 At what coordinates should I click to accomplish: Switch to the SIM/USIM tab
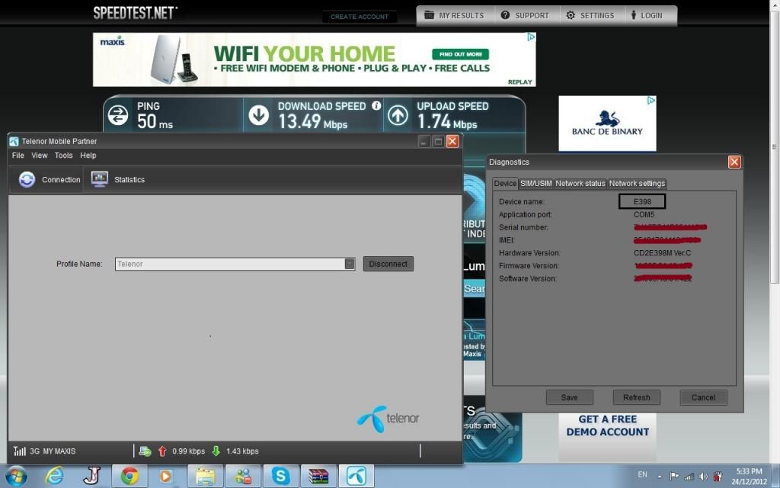tap(535, 184)
